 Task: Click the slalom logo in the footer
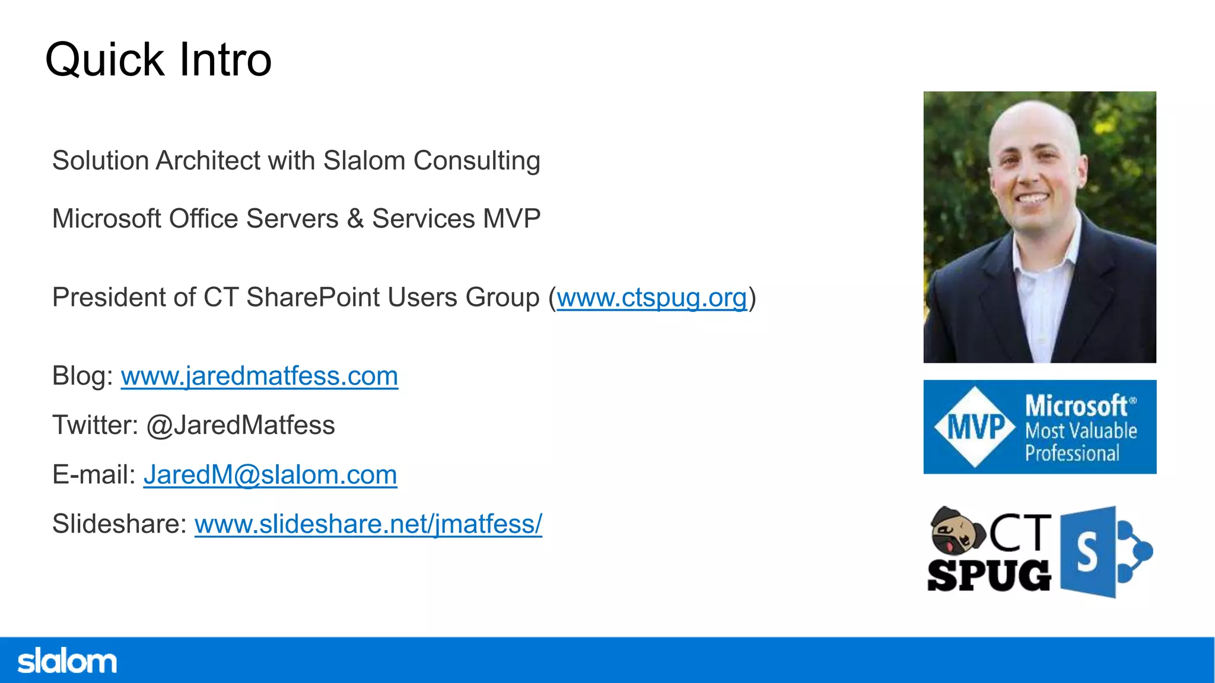(67, 662)
